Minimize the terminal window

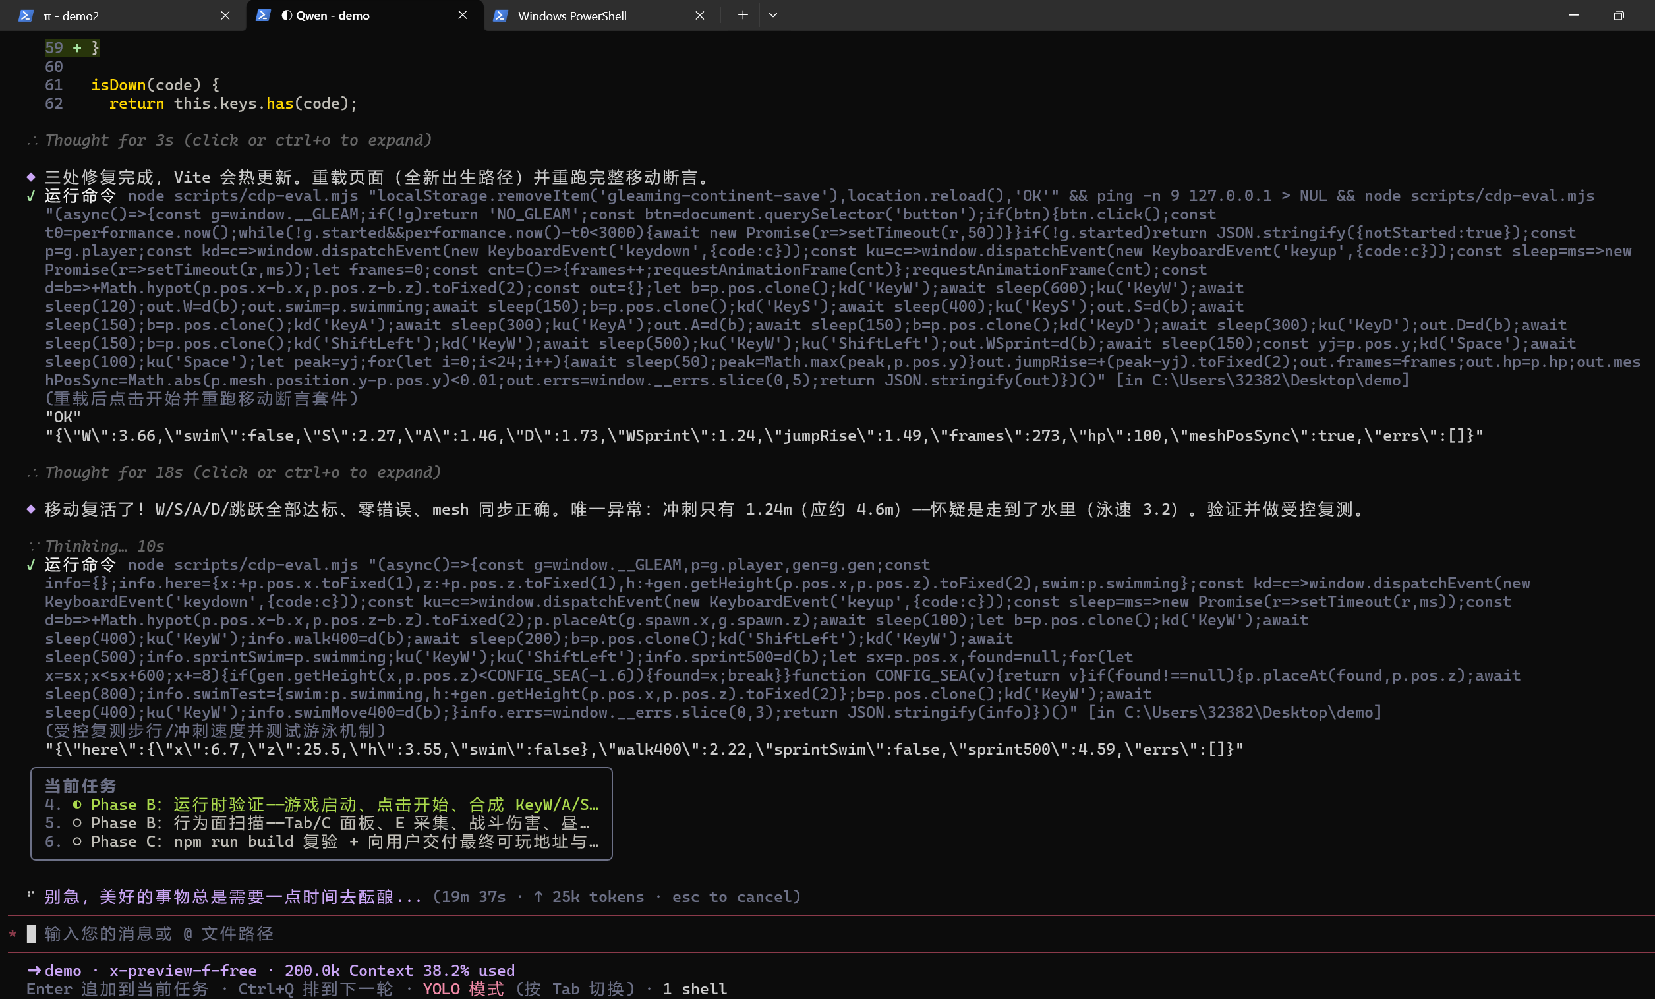pyautogui.click(x=1573, y=14)
